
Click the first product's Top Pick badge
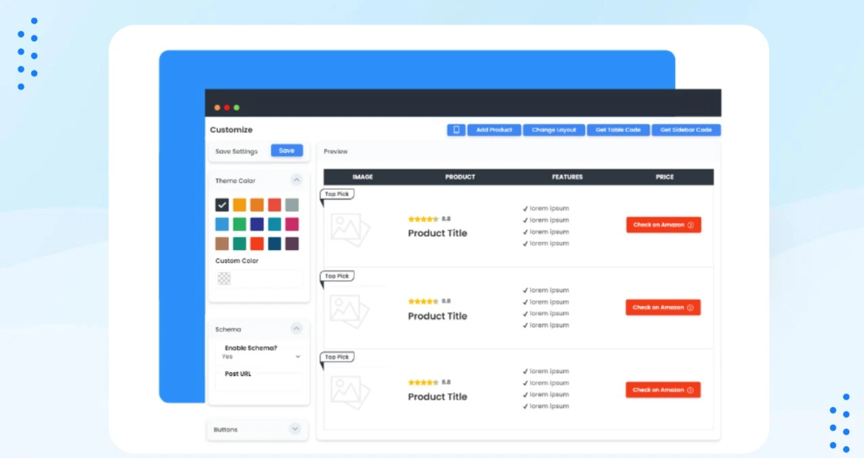(337, 194)
